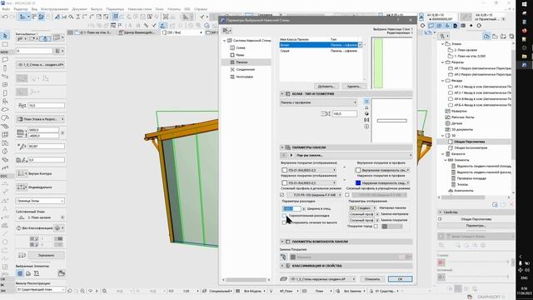Open the Документ menu

80,9
